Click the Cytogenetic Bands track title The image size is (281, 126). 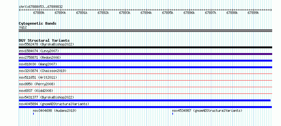click(38, 23)
